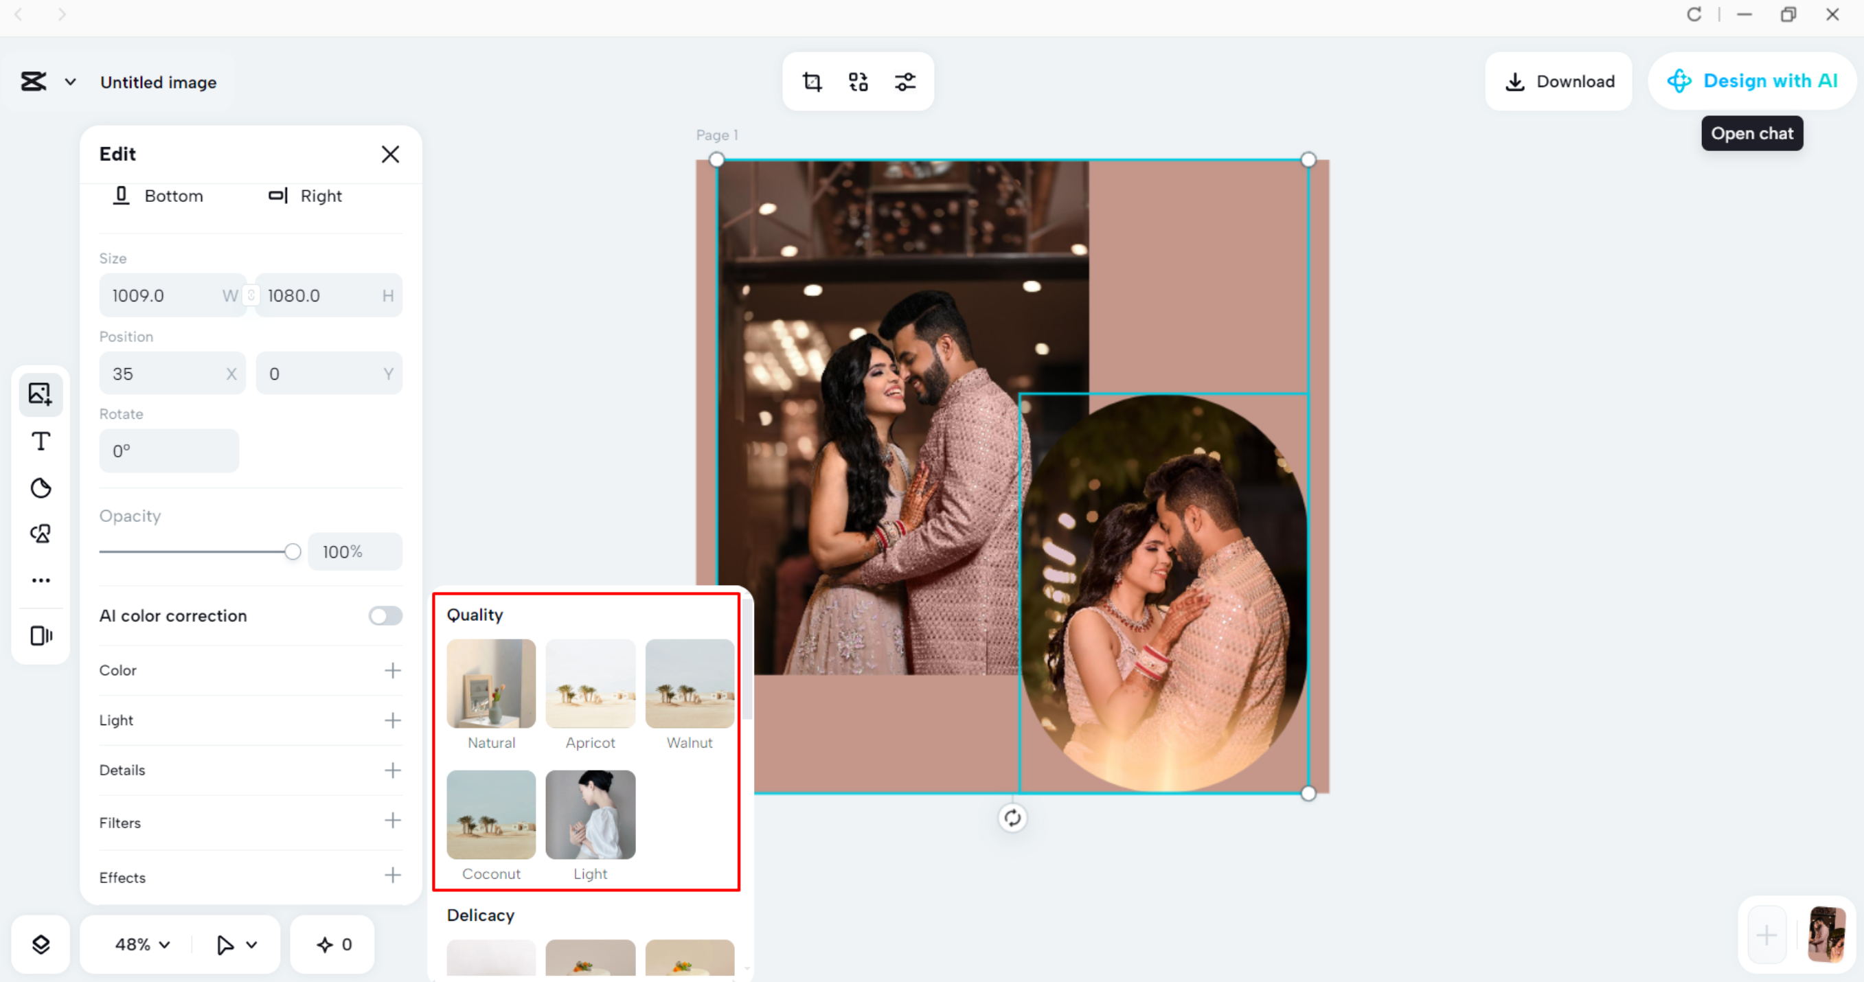Image resolution: width=1864 pixels, height=982 pixels.
Task: Enable AI color correction
Action: (x=384, y=615)
